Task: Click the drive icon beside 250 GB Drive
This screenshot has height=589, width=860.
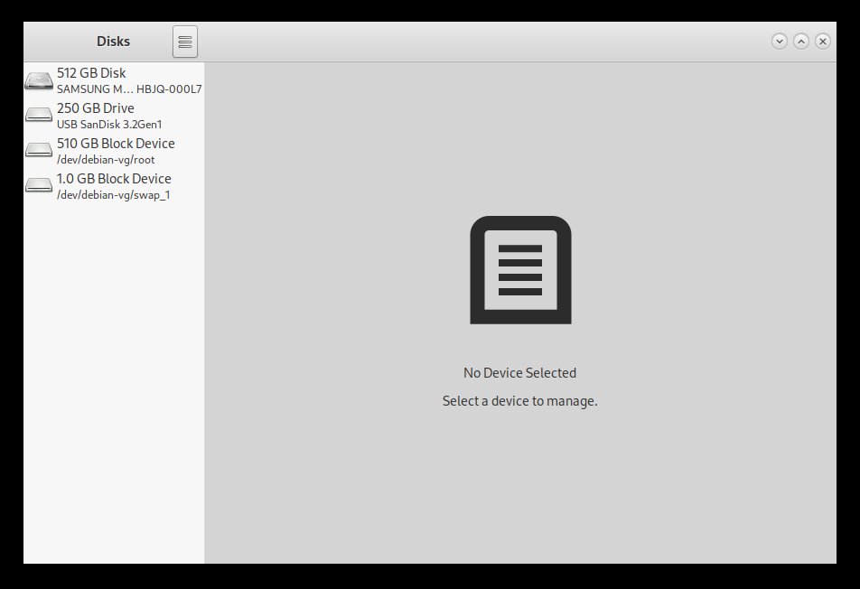Action: click(x=39, y=115)
